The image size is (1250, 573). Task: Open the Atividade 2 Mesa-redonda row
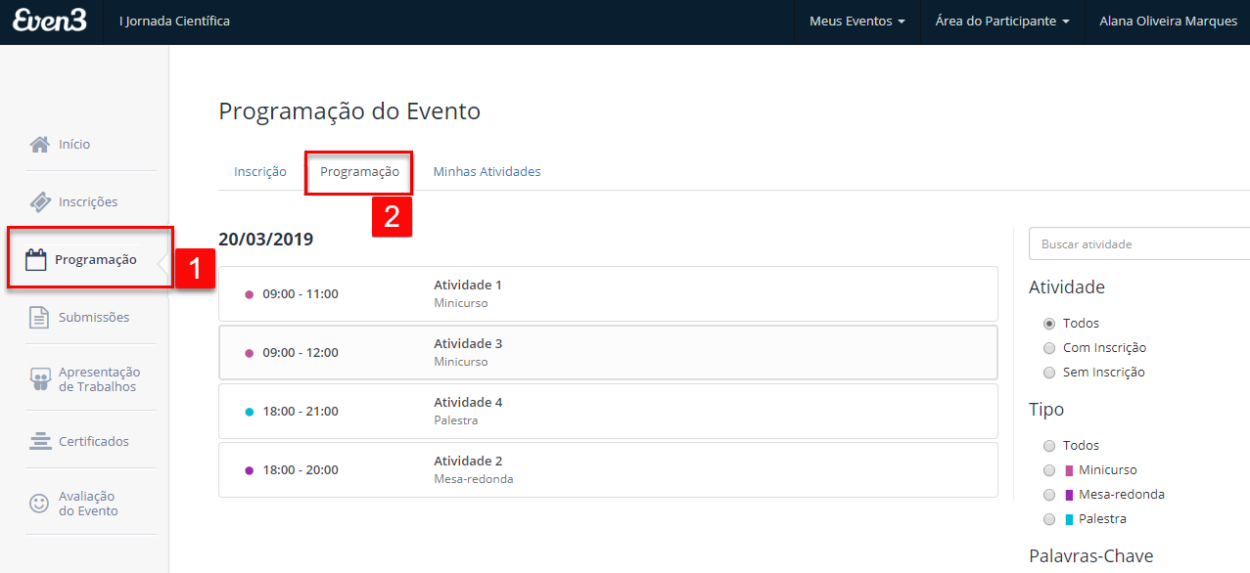608,470
